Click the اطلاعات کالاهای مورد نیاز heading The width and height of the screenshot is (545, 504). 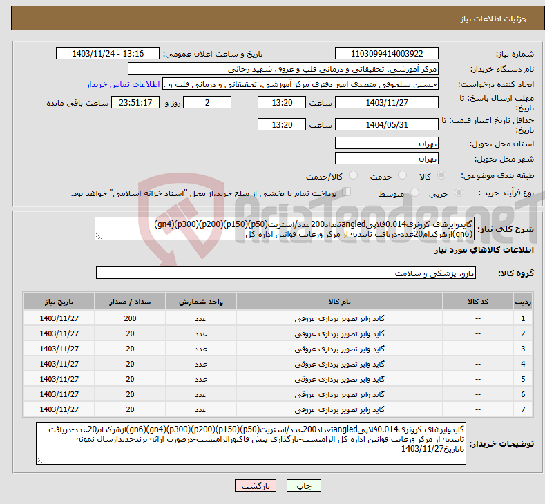pyautogui.click(x=484, y=250)
